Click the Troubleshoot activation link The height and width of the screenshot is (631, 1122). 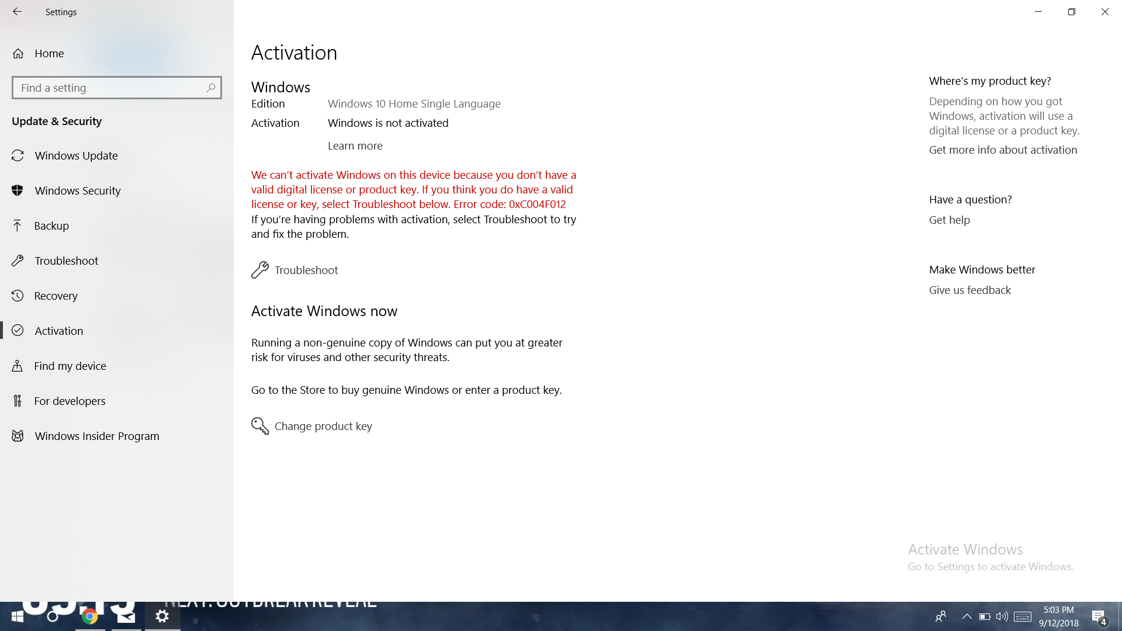click(x=305, y=270)
